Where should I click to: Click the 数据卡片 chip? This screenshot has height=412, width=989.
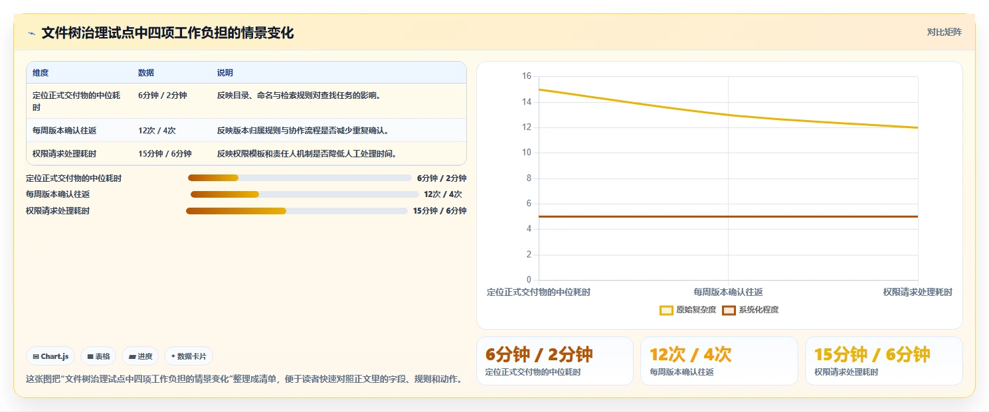189,356
